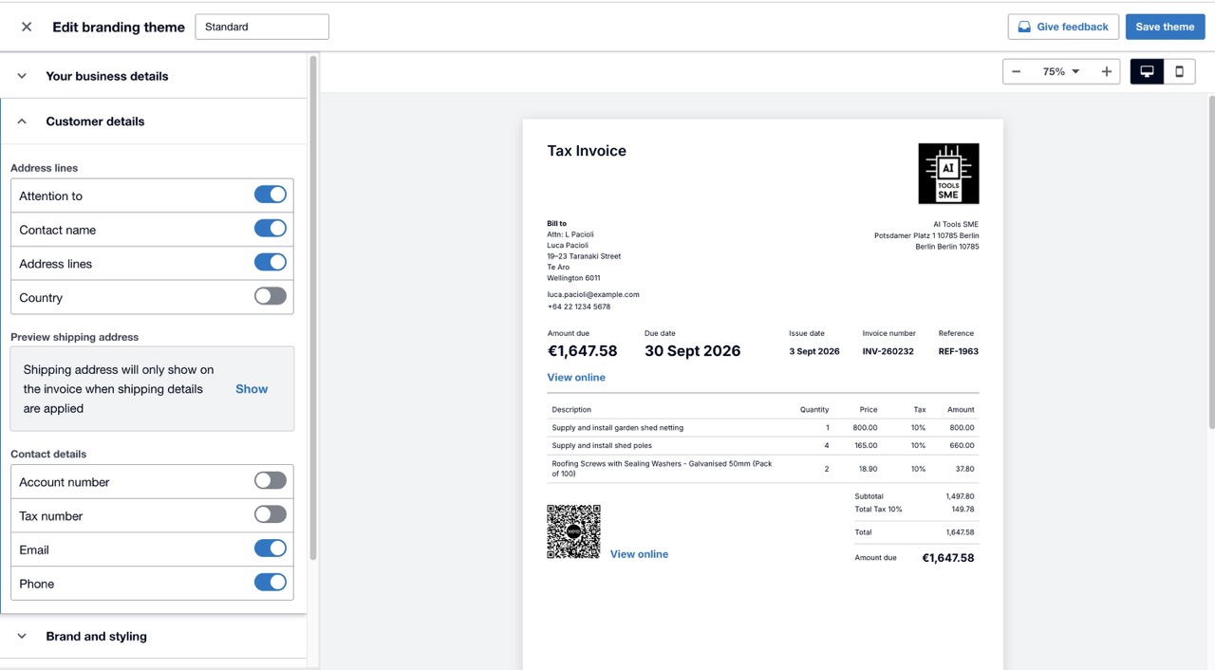This screenshot has height=670, width=1215.
Task: Click View online link below amount due
Action: coord(576,378)
